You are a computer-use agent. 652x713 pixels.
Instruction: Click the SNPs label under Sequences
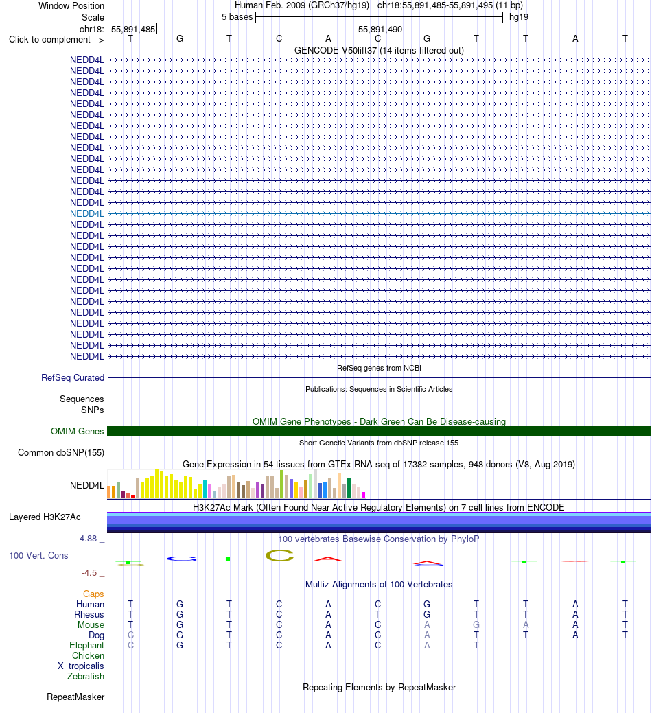92,410
